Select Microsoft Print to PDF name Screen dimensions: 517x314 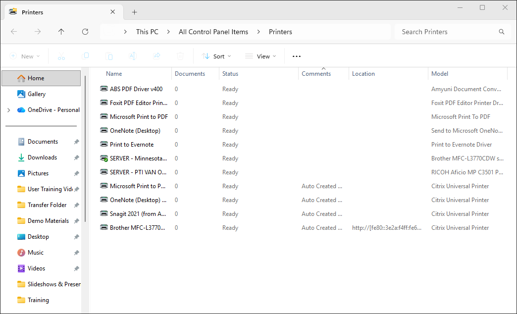point(139,117)
